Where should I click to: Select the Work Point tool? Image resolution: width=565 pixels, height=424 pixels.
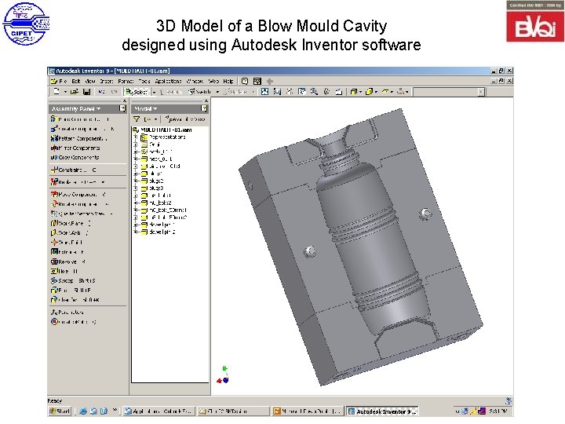pyautogui.click(x=67, y=243)
